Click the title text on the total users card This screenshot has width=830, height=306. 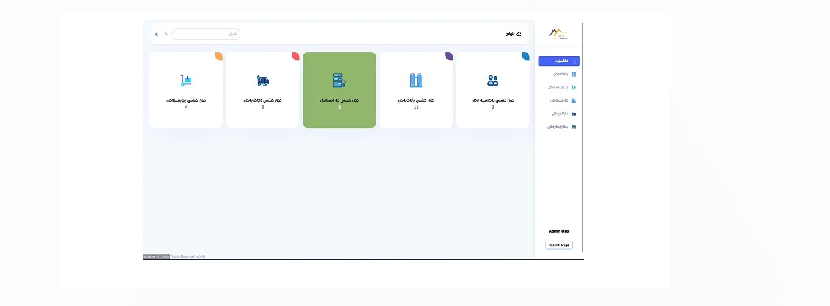coord(493,100)
